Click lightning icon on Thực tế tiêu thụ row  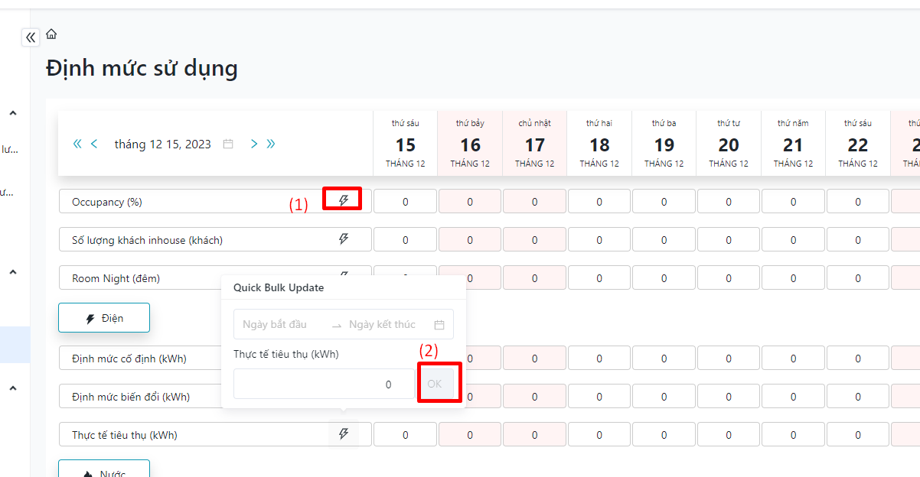point(344,434)
